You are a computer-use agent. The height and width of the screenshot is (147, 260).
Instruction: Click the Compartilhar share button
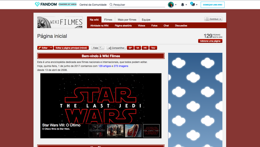coord(117,48)
